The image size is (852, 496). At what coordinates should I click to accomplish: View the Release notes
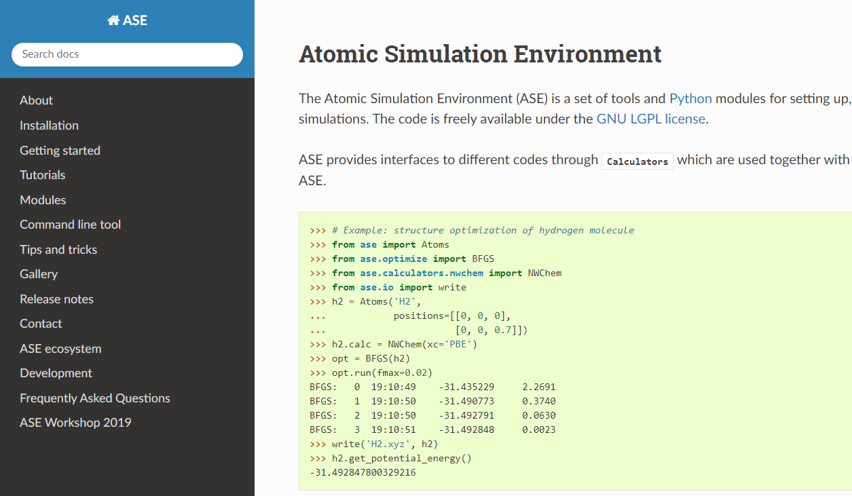tap(56, 299)
